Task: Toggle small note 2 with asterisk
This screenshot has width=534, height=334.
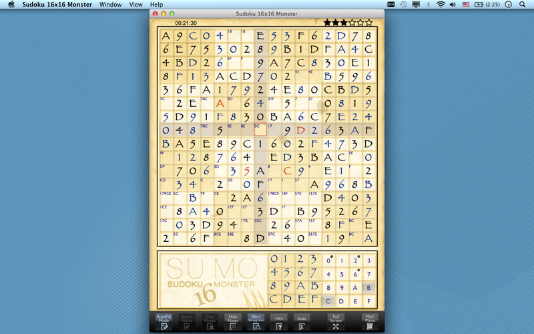Action: (x=355, y=261)
